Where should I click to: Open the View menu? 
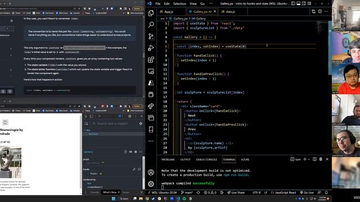193,3
